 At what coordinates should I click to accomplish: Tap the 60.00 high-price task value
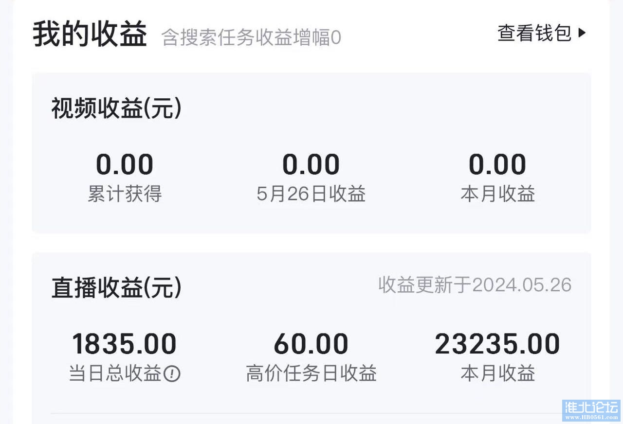click(311, 344)
